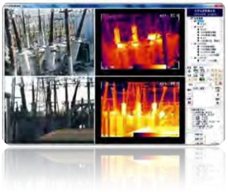Select the highlighted blue node in device tree
The width and height of the screenshot is (228, 192).
coord(200,20)
